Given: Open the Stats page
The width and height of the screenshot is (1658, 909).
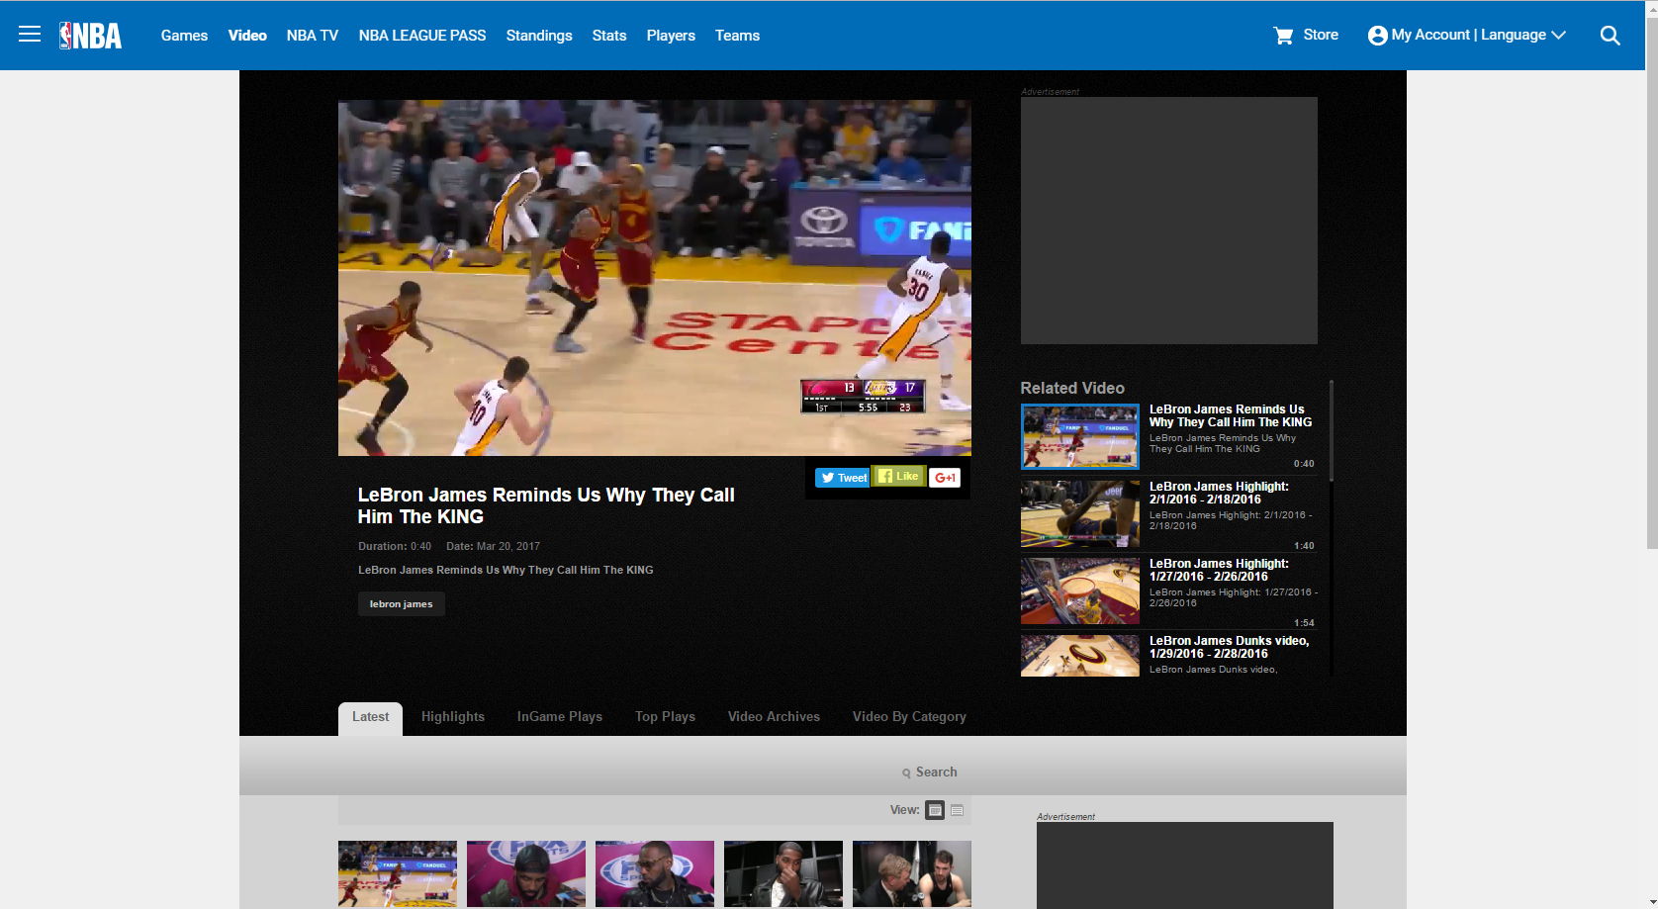Looking at the screenshot, I should pyautogui.click(x=609, y=36).
